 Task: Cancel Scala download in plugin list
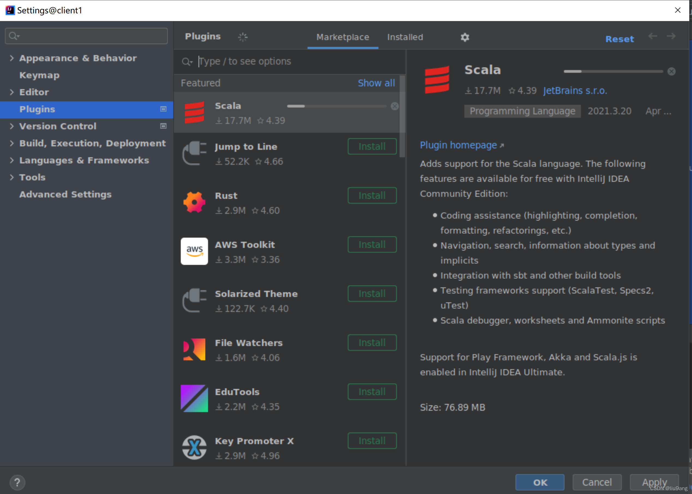pyautogui.click(x=394, y=106)
